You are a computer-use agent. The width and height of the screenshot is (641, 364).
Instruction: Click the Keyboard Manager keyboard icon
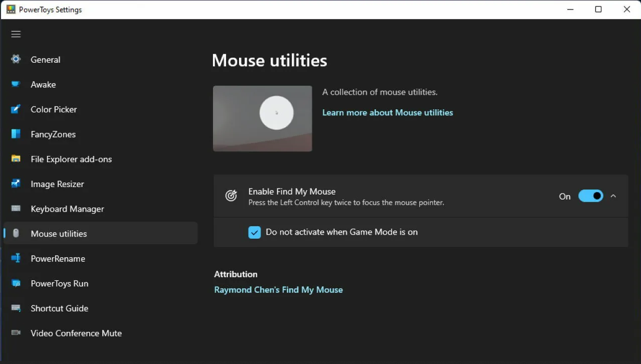16,209
